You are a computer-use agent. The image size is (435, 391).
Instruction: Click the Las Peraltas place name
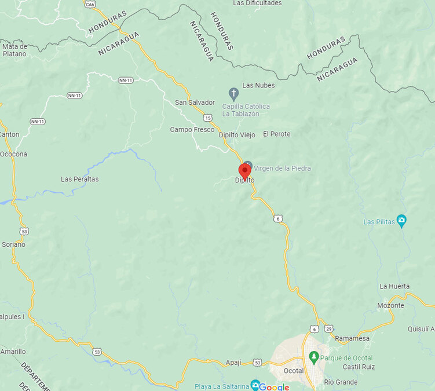tap(79, 179)
